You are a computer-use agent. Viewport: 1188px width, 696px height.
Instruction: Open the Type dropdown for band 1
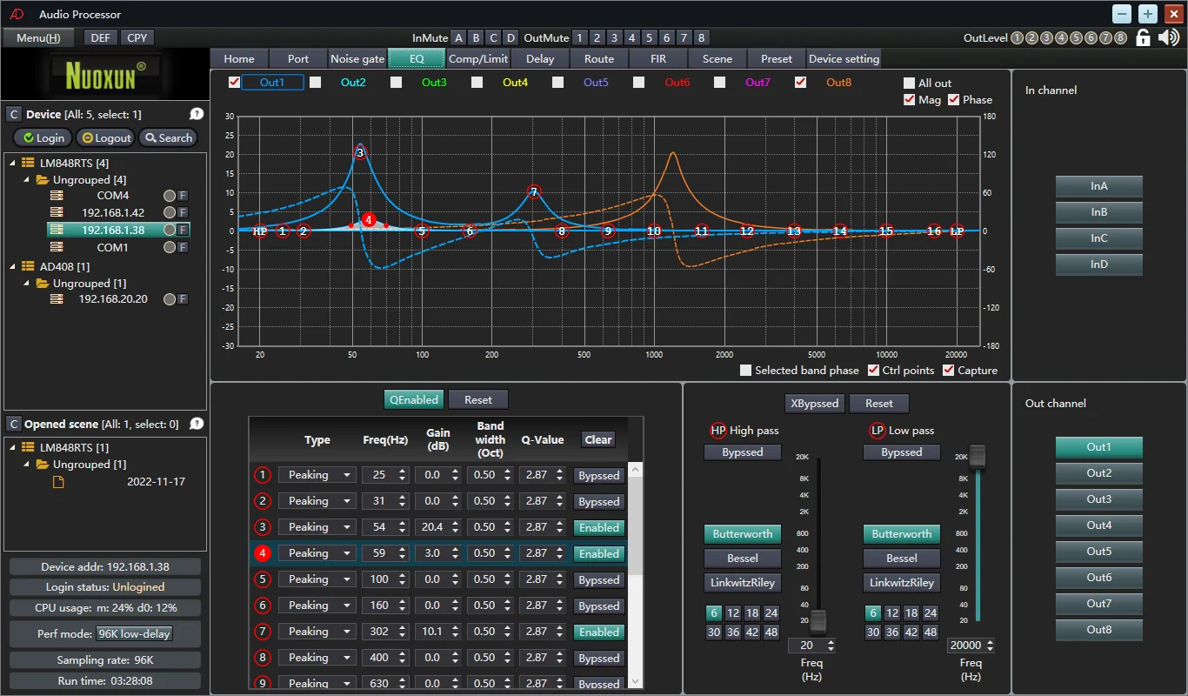tap(317, 475)
